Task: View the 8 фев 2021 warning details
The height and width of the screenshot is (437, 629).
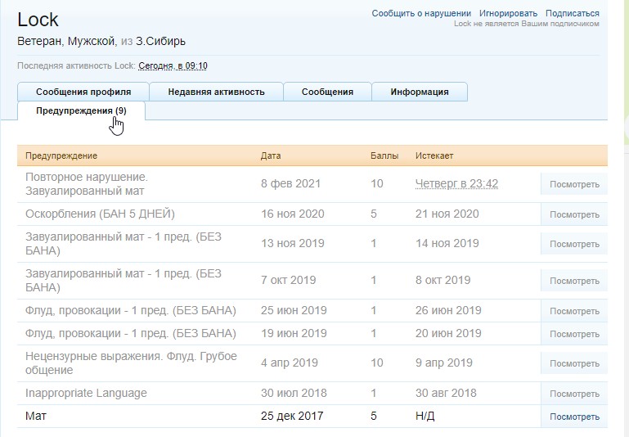Action: [574, 184]
